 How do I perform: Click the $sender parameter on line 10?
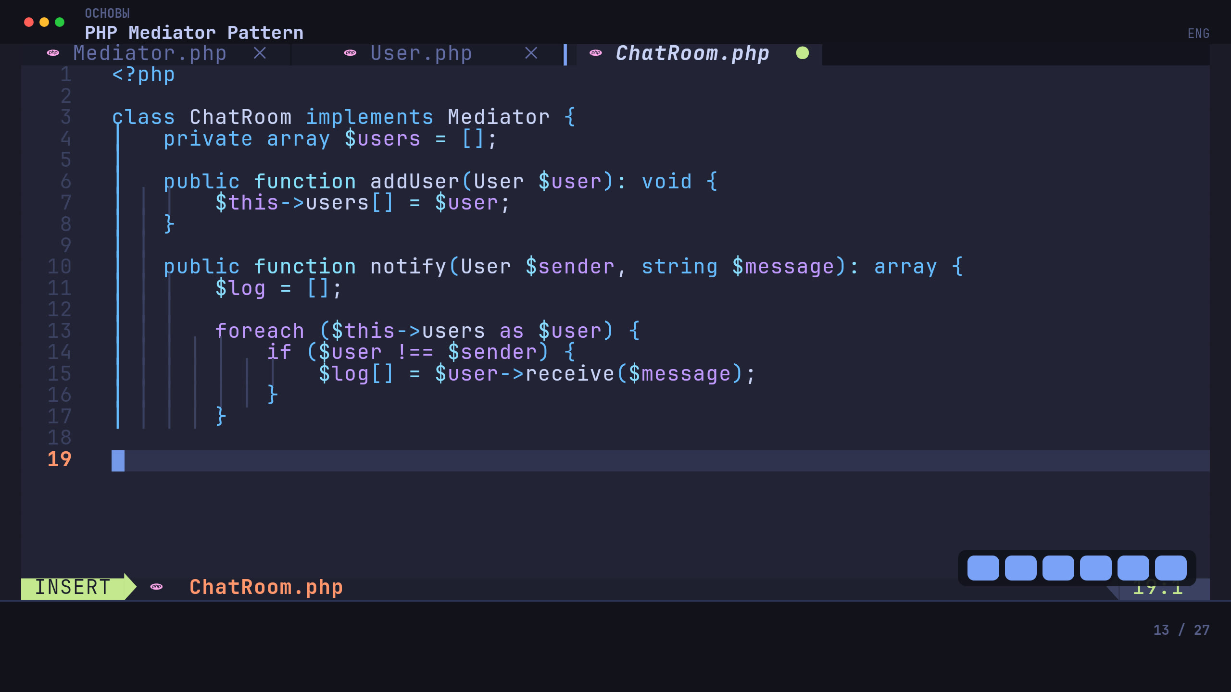coord(570,267)
